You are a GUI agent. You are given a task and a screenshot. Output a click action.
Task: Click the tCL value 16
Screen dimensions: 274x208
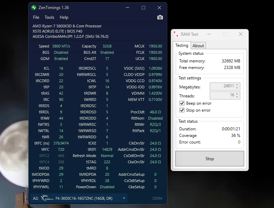(61, 68)
